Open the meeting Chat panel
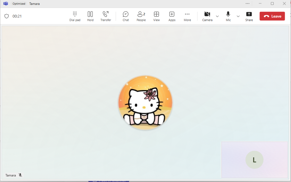Viewport: 291px width, 182px height. (x=126, y=16)
